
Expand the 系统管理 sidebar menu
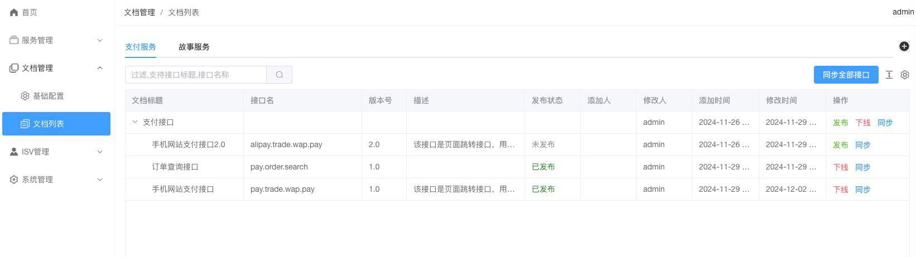[100, 180]
